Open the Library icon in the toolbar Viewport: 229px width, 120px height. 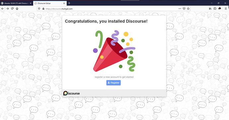pyautogui.click(x=210, y=9)
